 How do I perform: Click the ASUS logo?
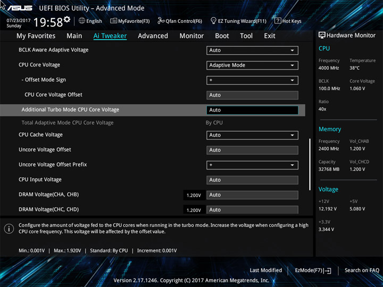click(20, 9)
